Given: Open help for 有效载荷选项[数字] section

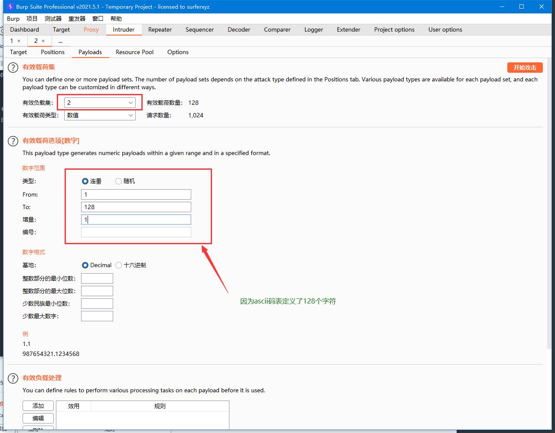Looking at the screenshot, I should click(13, 141).
